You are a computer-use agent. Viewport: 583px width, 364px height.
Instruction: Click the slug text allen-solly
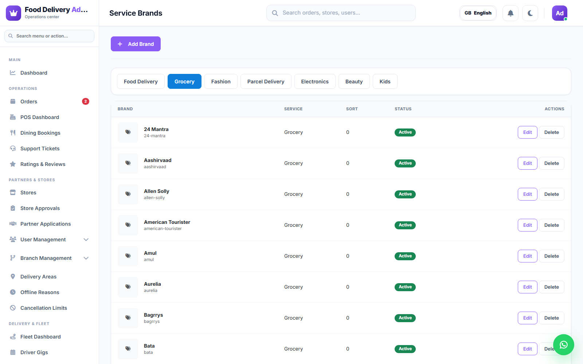click(x=154, y=198)
